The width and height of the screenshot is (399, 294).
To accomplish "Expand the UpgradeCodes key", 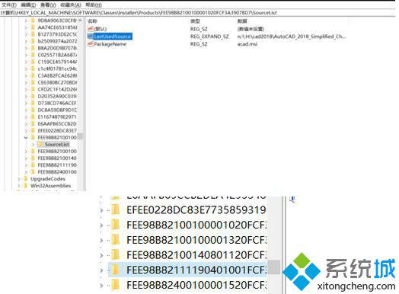I will pos(19,179).
